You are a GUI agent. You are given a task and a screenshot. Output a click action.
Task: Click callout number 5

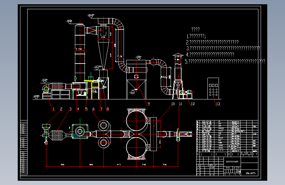tap(86, 109)
